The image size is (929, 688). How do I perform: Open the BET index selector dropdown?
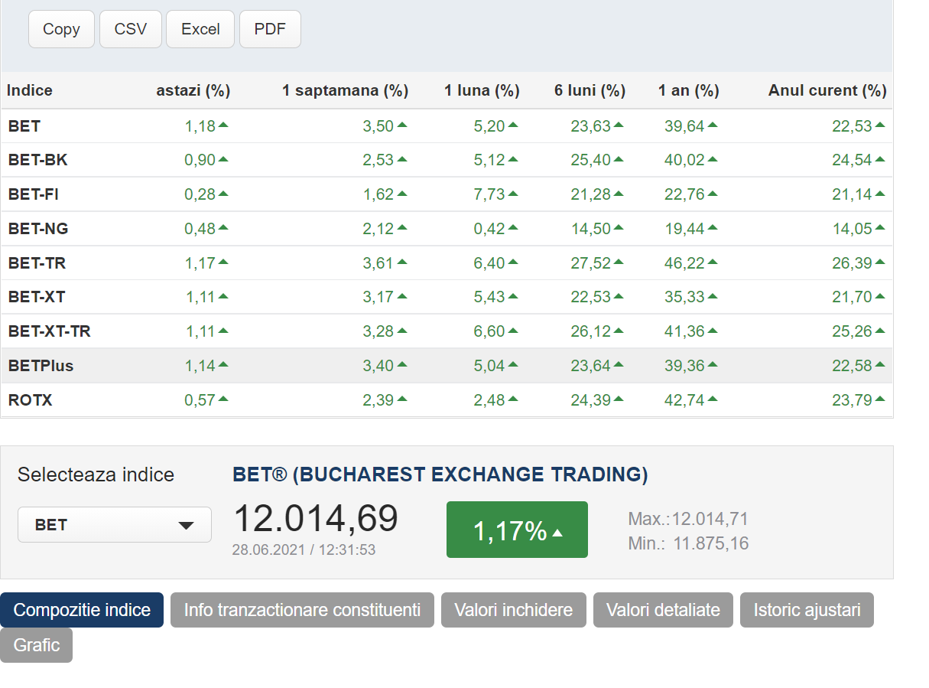click(115, 524)
